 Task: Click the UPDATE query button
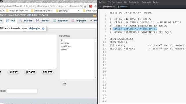(x=30, y=72)
